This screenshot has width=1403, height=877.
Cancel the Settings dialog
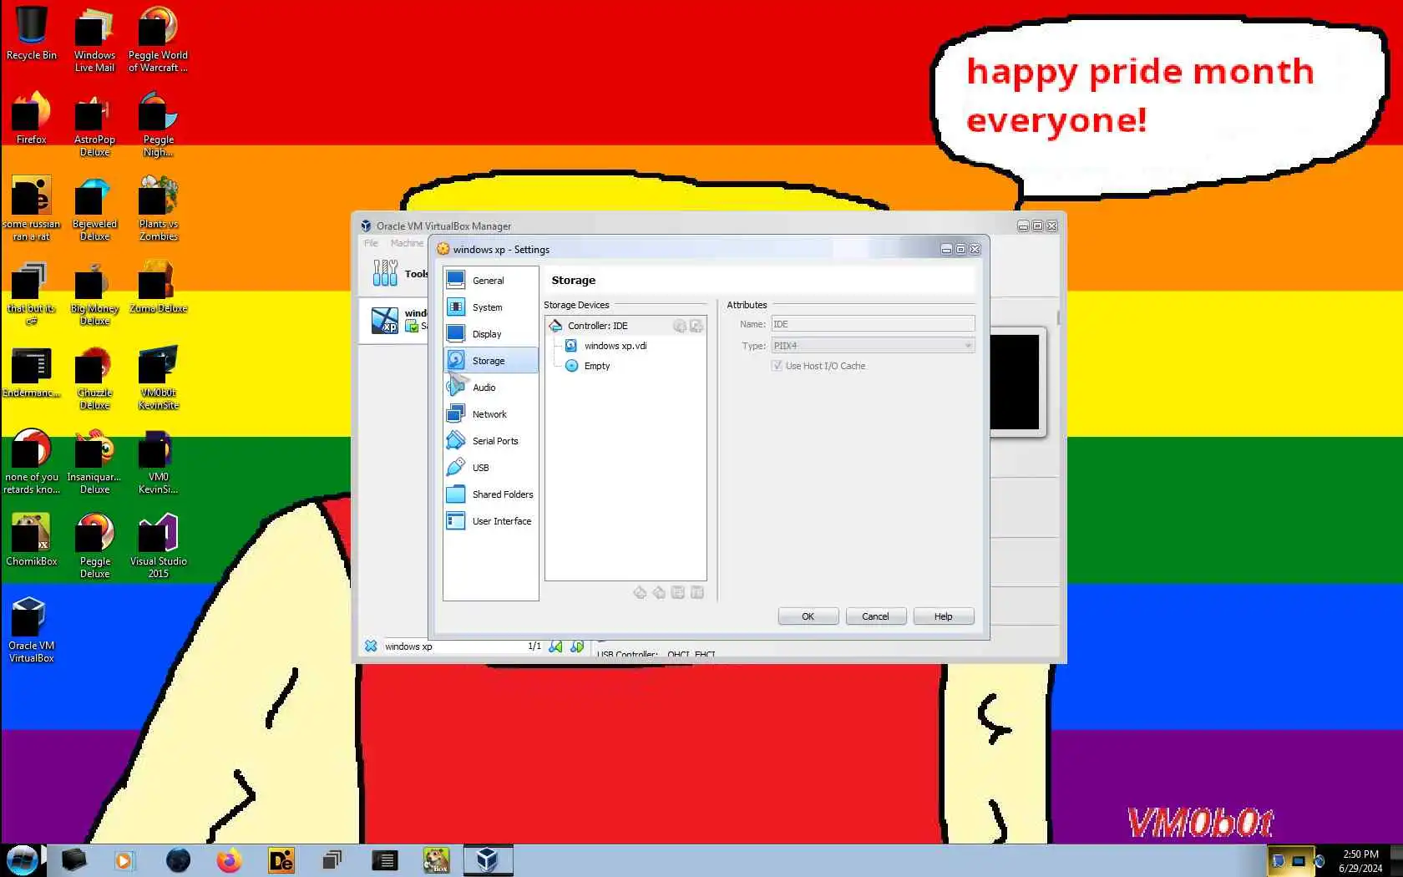tap(875, 616)
